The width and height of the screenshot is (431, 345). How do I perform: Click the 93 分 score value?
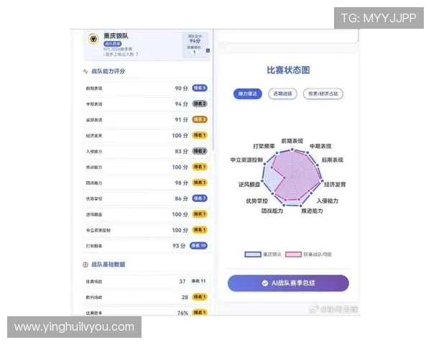[x=179, y=246]
